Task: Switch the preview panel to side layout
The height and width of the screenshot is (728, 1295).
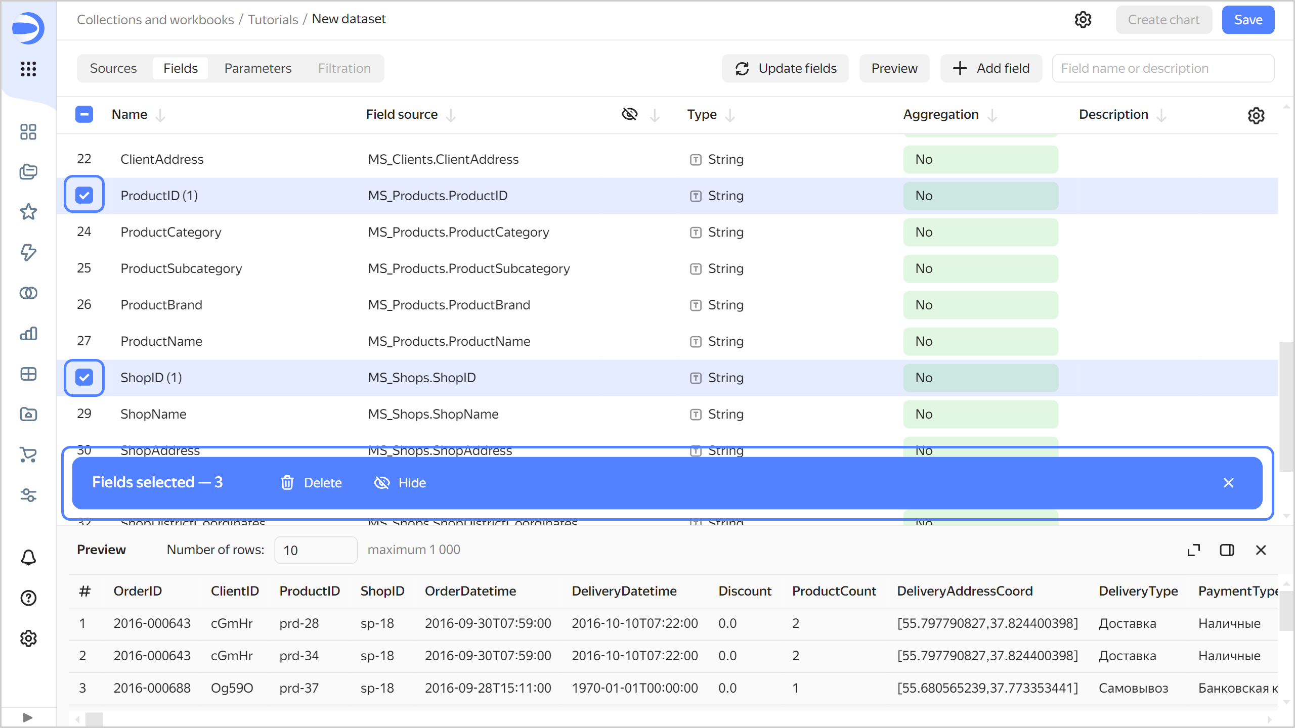Action: pos(1227,550)
